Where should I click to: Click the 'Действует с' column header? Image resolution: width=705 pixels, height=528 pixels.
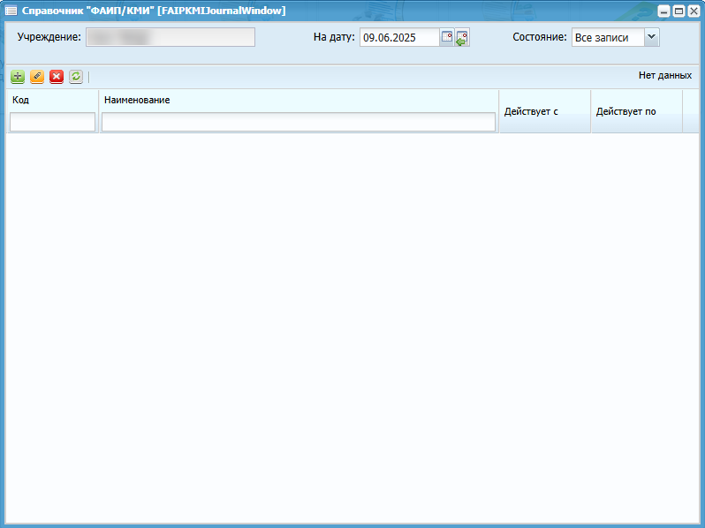click(544, 111)
